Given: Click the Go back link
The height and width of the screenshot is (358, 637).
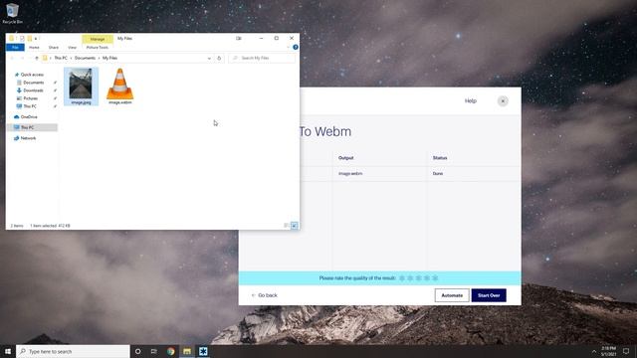Looking at the screenshot, I should [265, 295].
